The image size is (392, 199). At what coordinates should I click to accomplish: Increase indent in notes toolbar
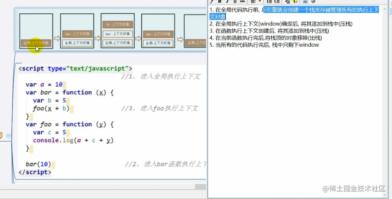tap(269, 2)
